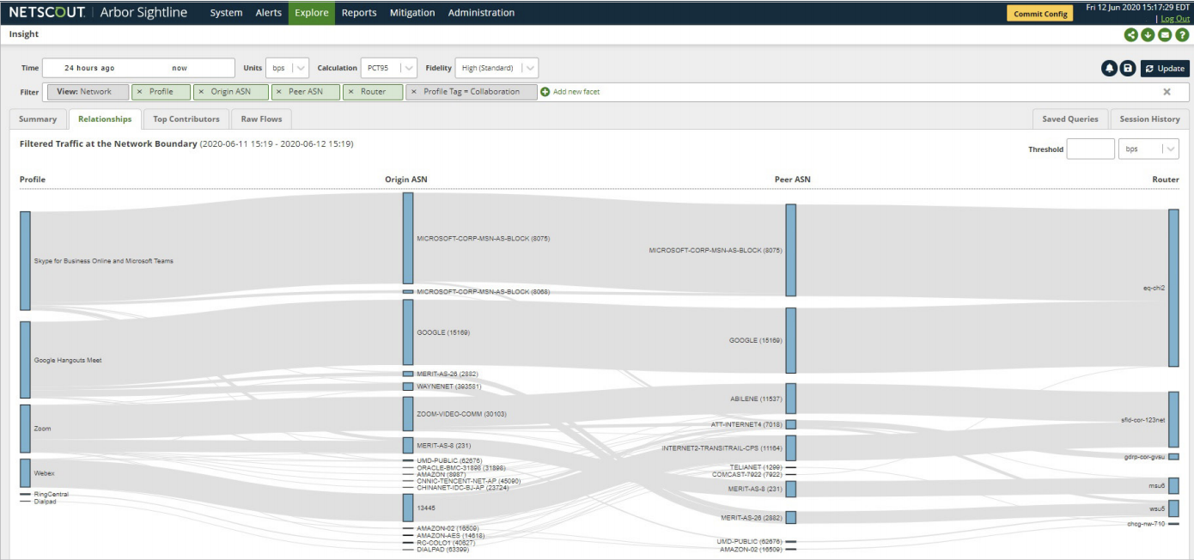Open the Mitigation menu
The height and width of the screenshot is (560, 1194).
click(x=412, y=13)
